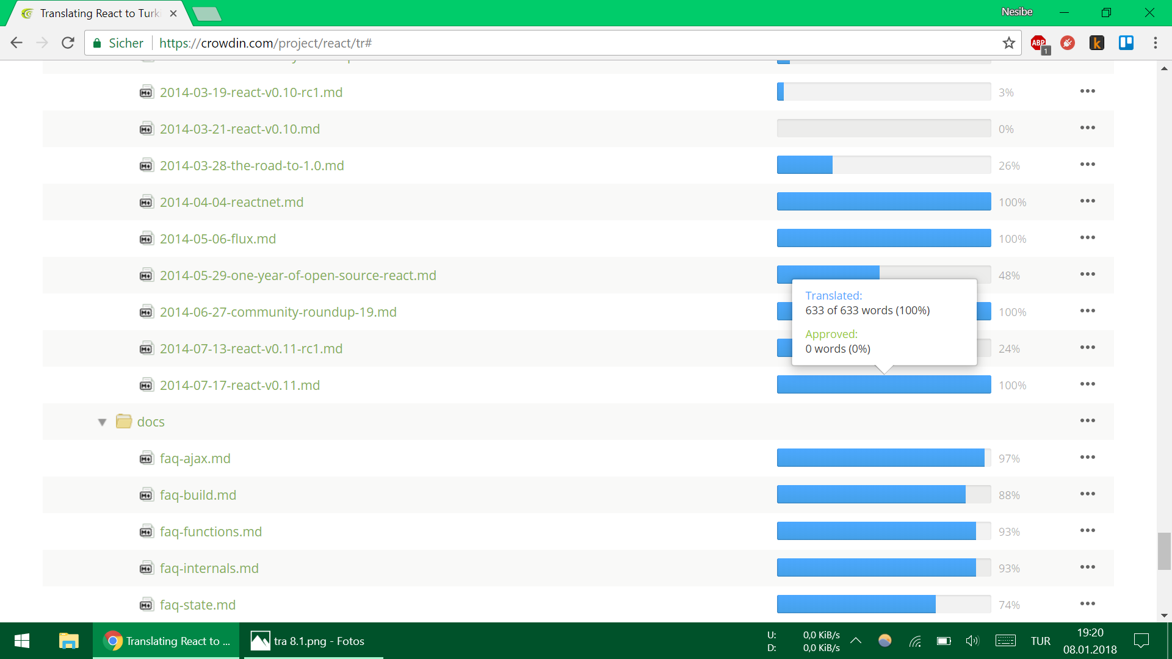The image size is (1172, 659).
Task: Click the K extension icon in toolbar
Action: pos(1097,43)
